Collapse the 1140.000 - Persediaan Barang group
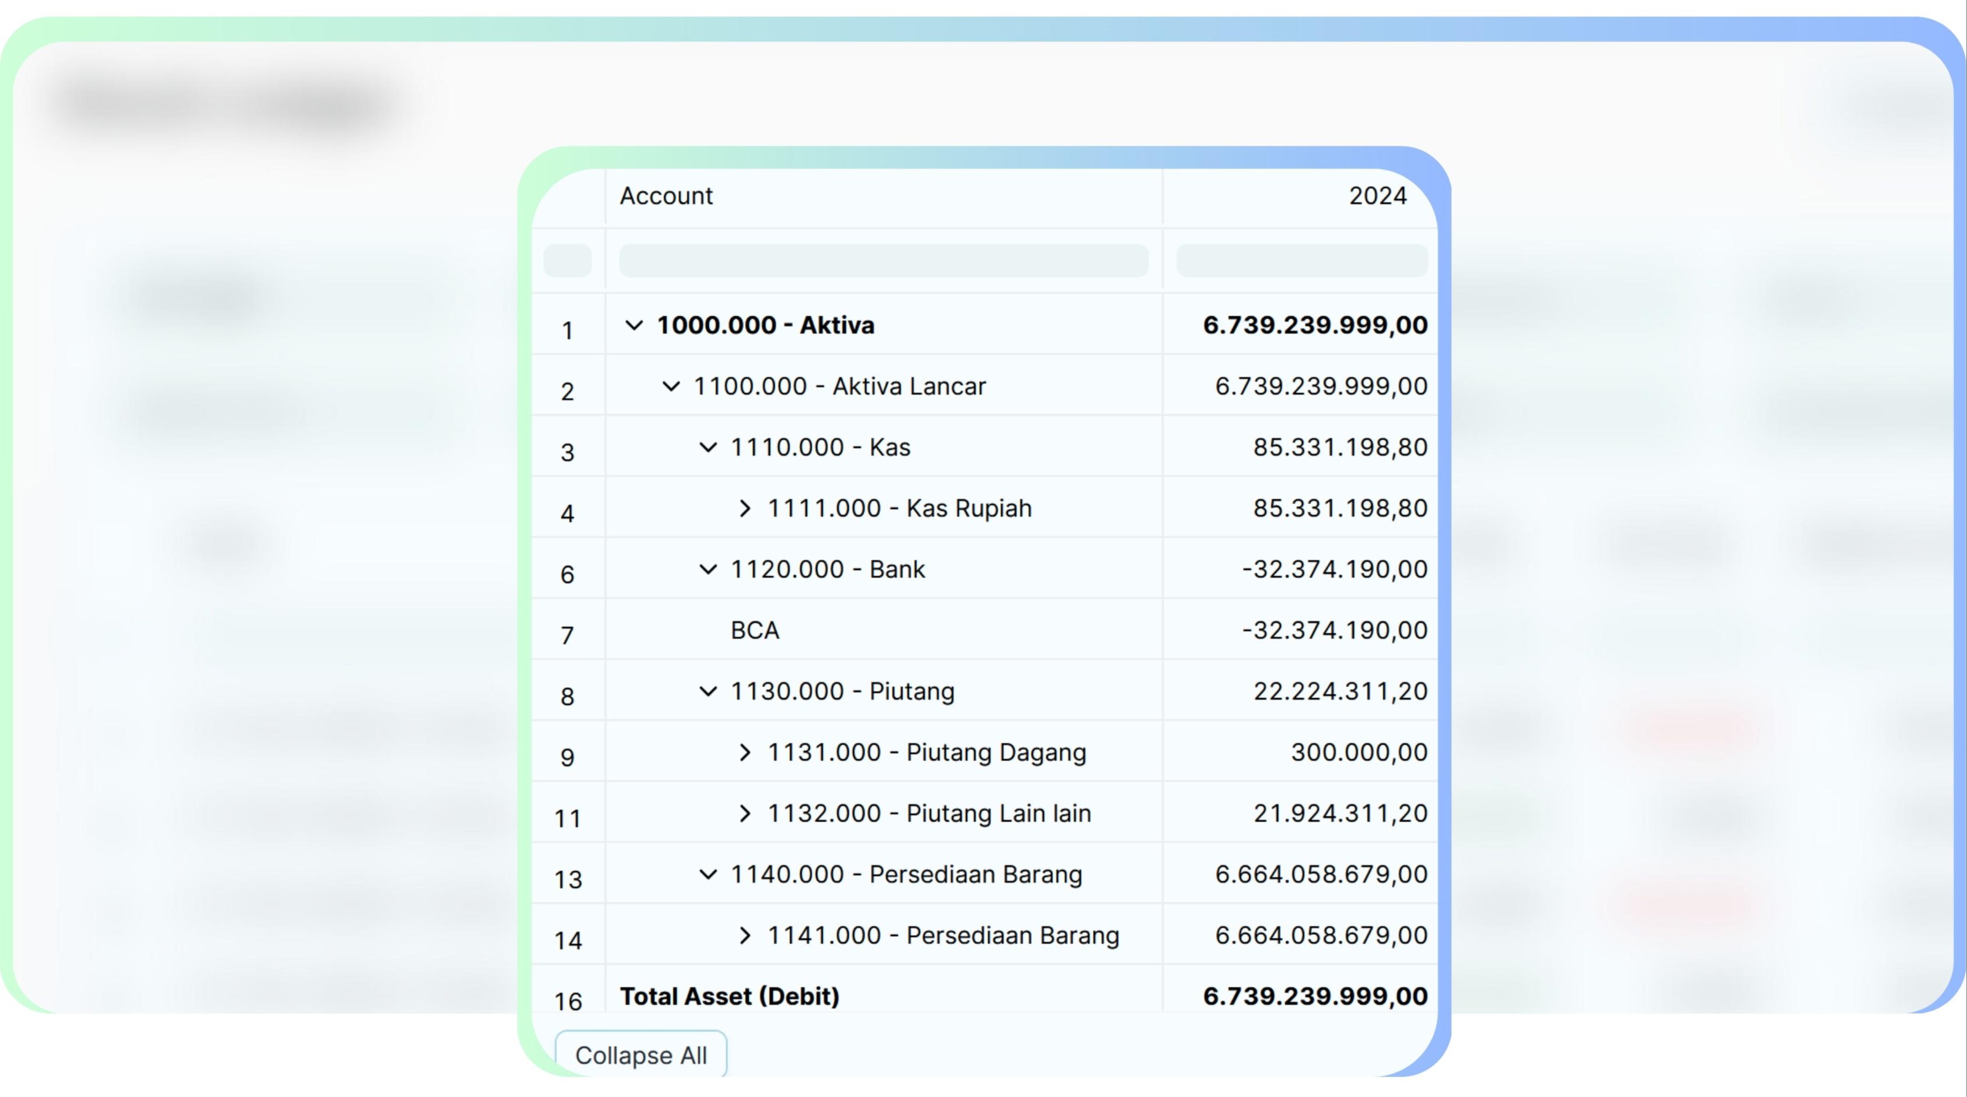 point(708,874)
